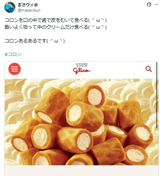Open まさヴィ@ profile avatar picture
The width and height of the screenshot is (160, 176).
[x=10, y=7]
